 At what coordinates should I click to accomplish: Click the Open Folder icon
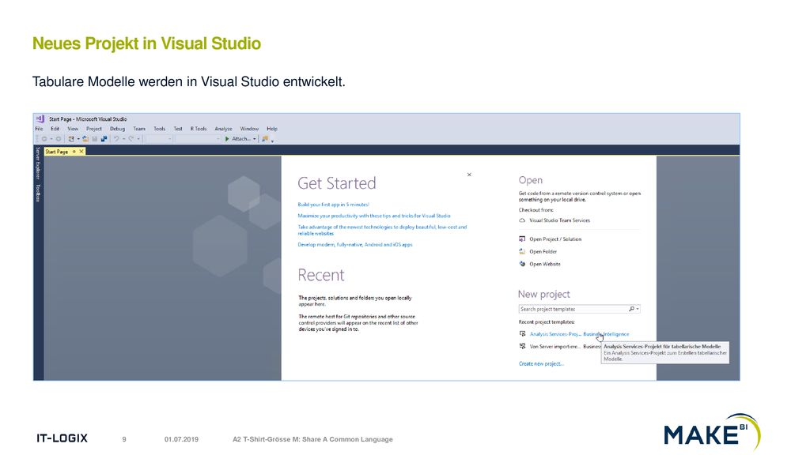pyautogui.click(x=522, y=251)
